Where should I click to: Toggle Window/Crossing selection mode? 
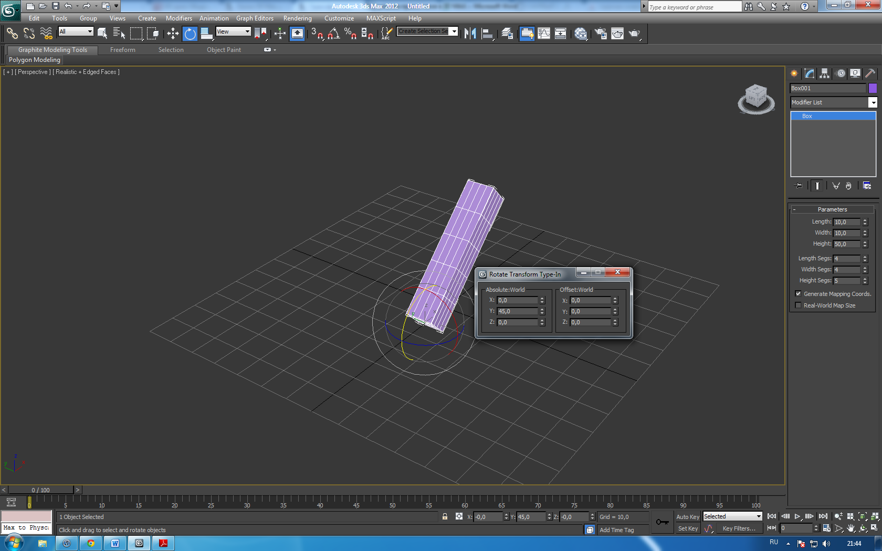tap(153, 34)
